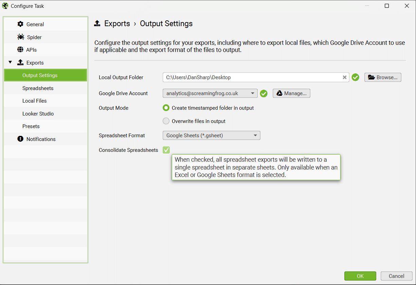Confirm with the green OK button
The image size is (416, 285).
coord(360,276)
